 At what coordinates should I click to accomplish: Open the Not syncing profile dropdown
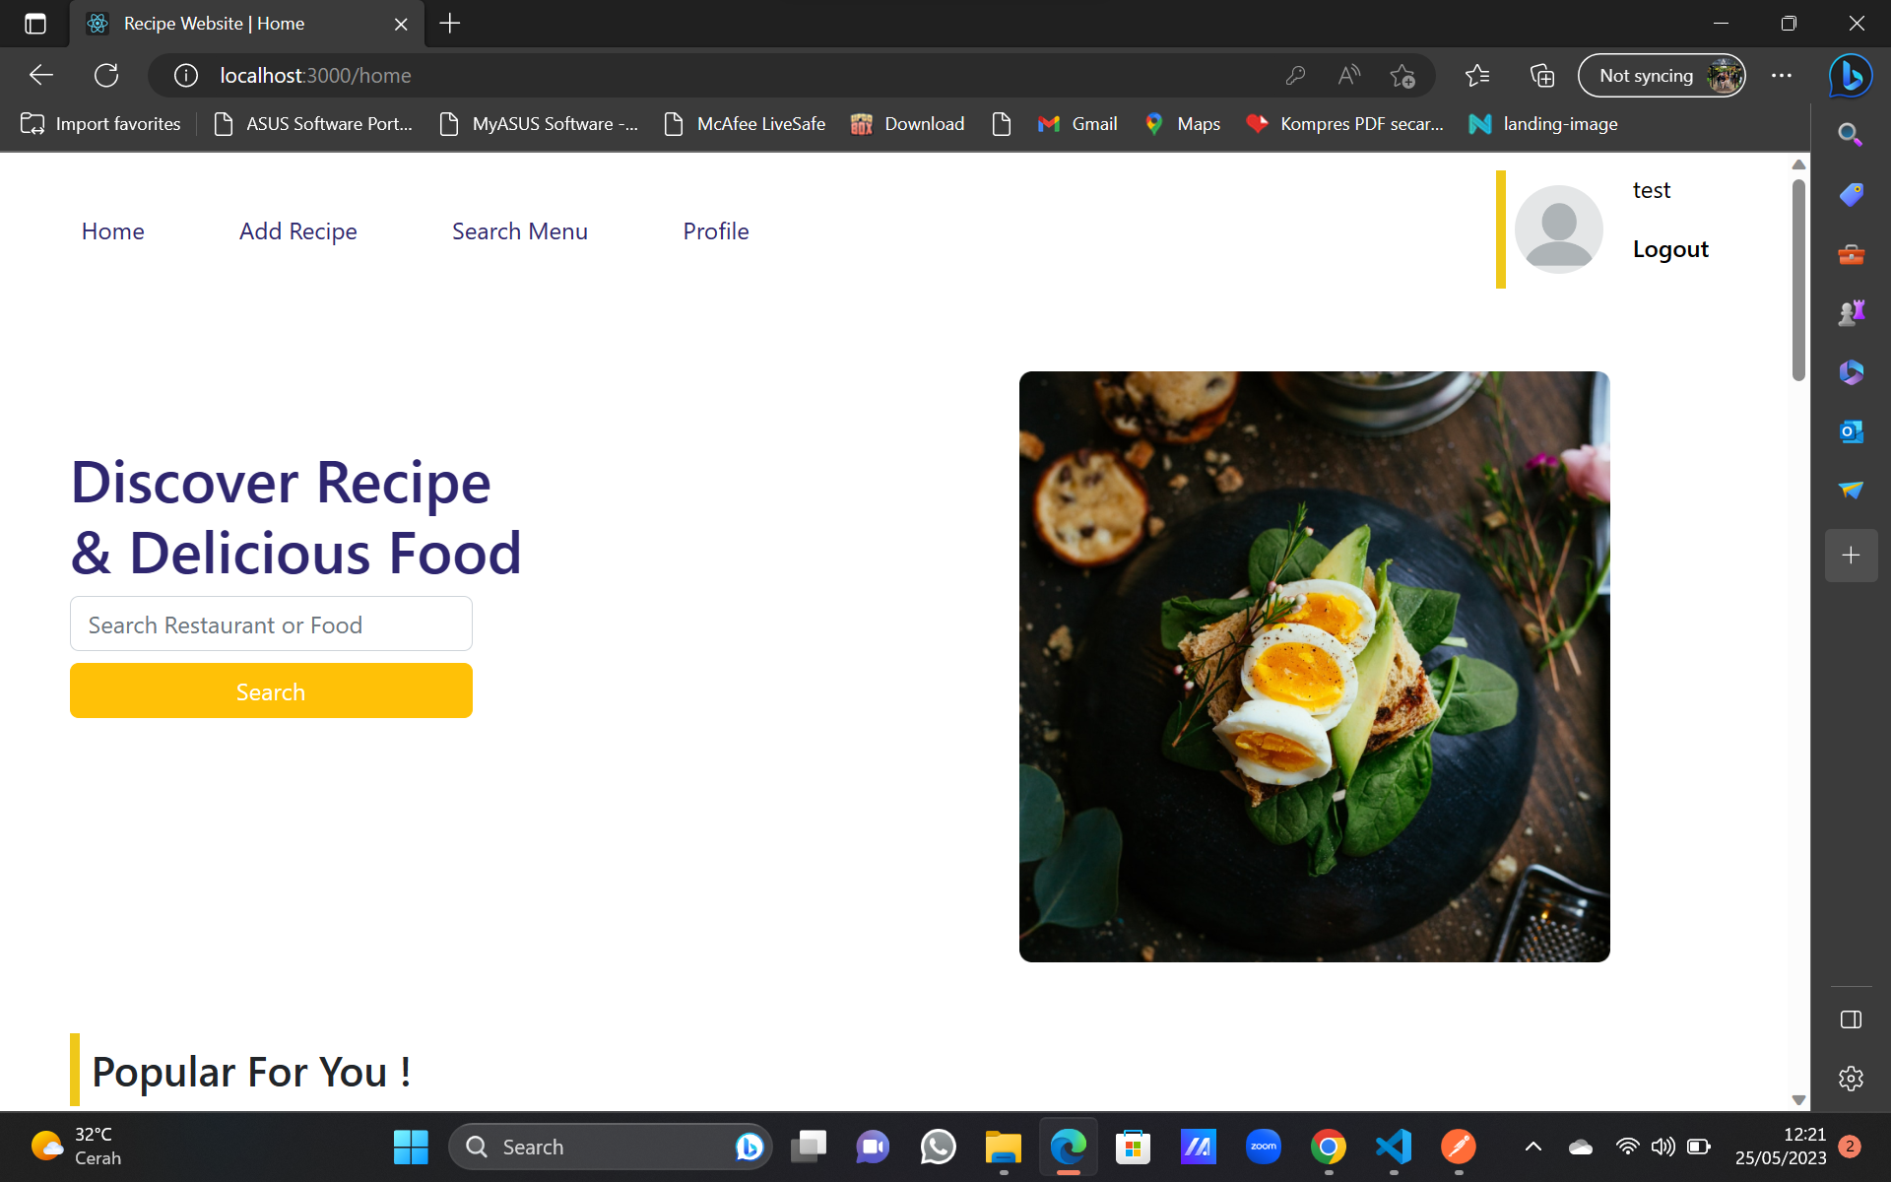click(x=1662, y=75)
